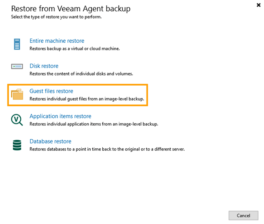
Task: Click the green Database restore cylinder icon
Action: tap(17, 145)
